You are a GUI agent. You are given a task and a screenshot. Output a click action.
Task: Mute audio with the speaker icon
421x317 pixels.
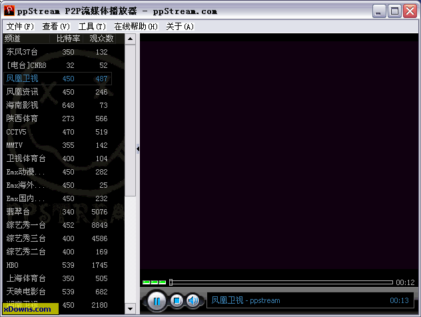[193, 300]
